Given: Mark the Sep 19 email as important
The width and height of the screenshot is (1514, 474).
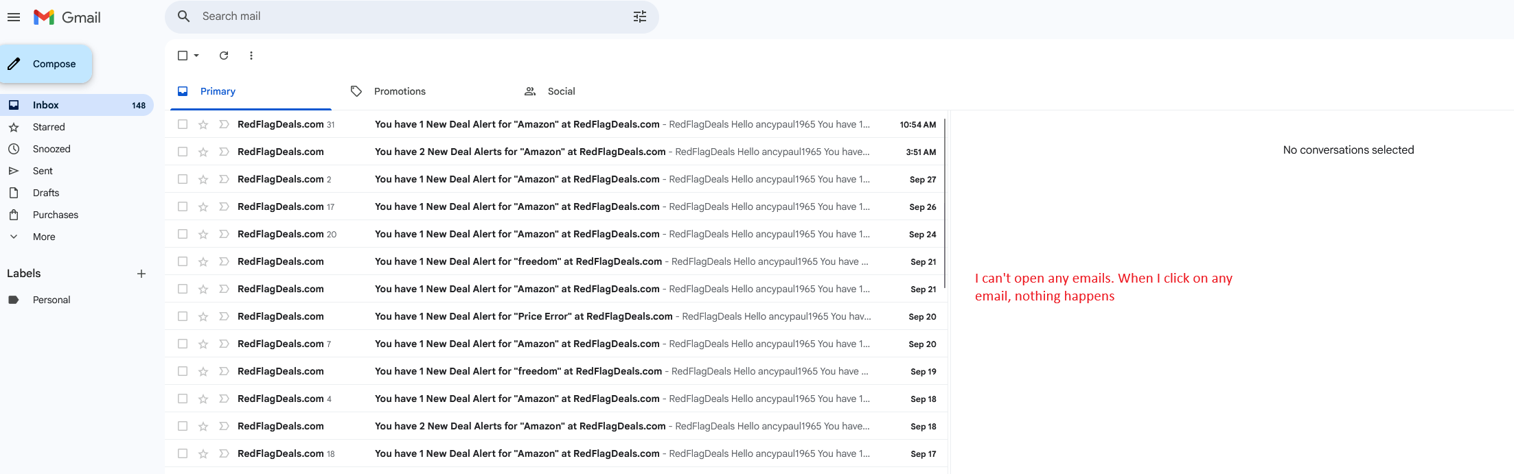Looking at the screenshot, I should [224, 371].
